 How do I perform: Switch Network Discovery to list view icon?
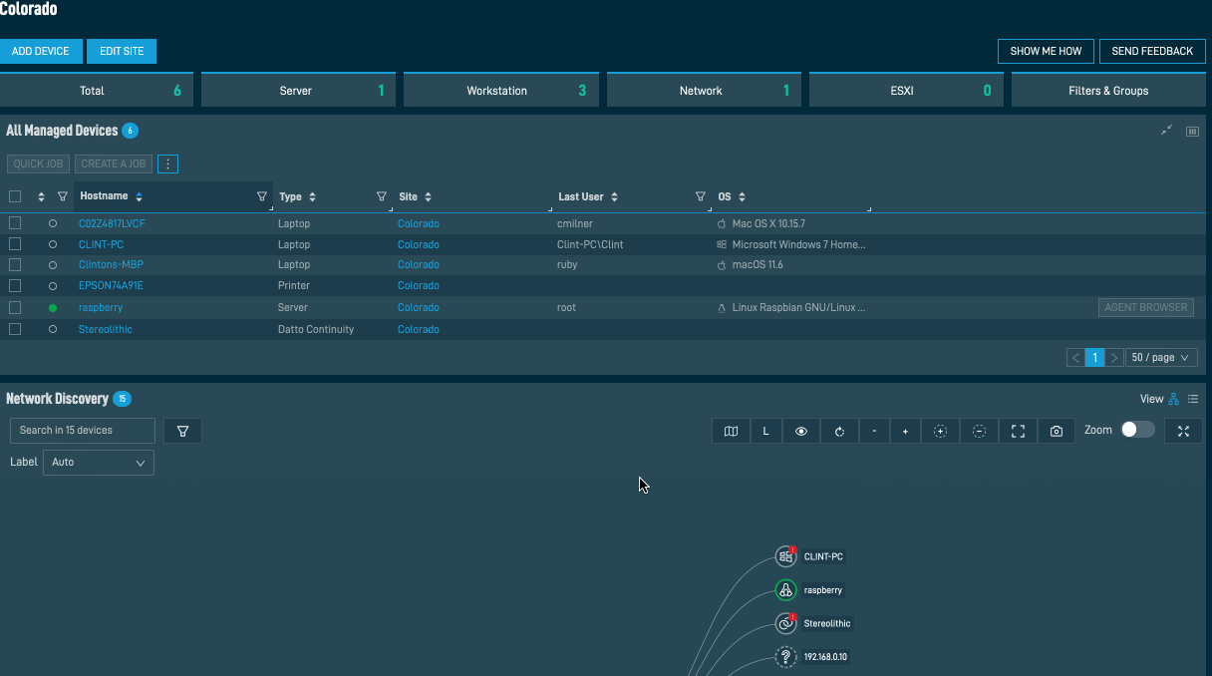(x=1193, y=399)
